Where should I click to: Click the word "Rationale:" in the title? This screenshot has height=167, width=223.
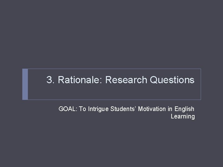(x=80, y=80)
